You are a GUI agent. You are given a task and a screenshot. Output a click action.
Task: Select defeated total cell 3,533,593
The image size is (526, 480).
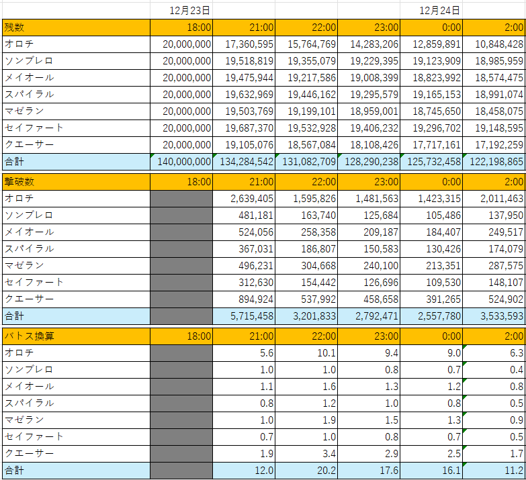(x=494, y=316)
